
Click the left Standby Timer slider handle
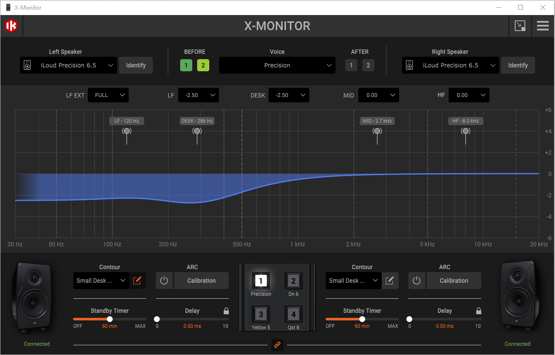(x=110, y=319)
